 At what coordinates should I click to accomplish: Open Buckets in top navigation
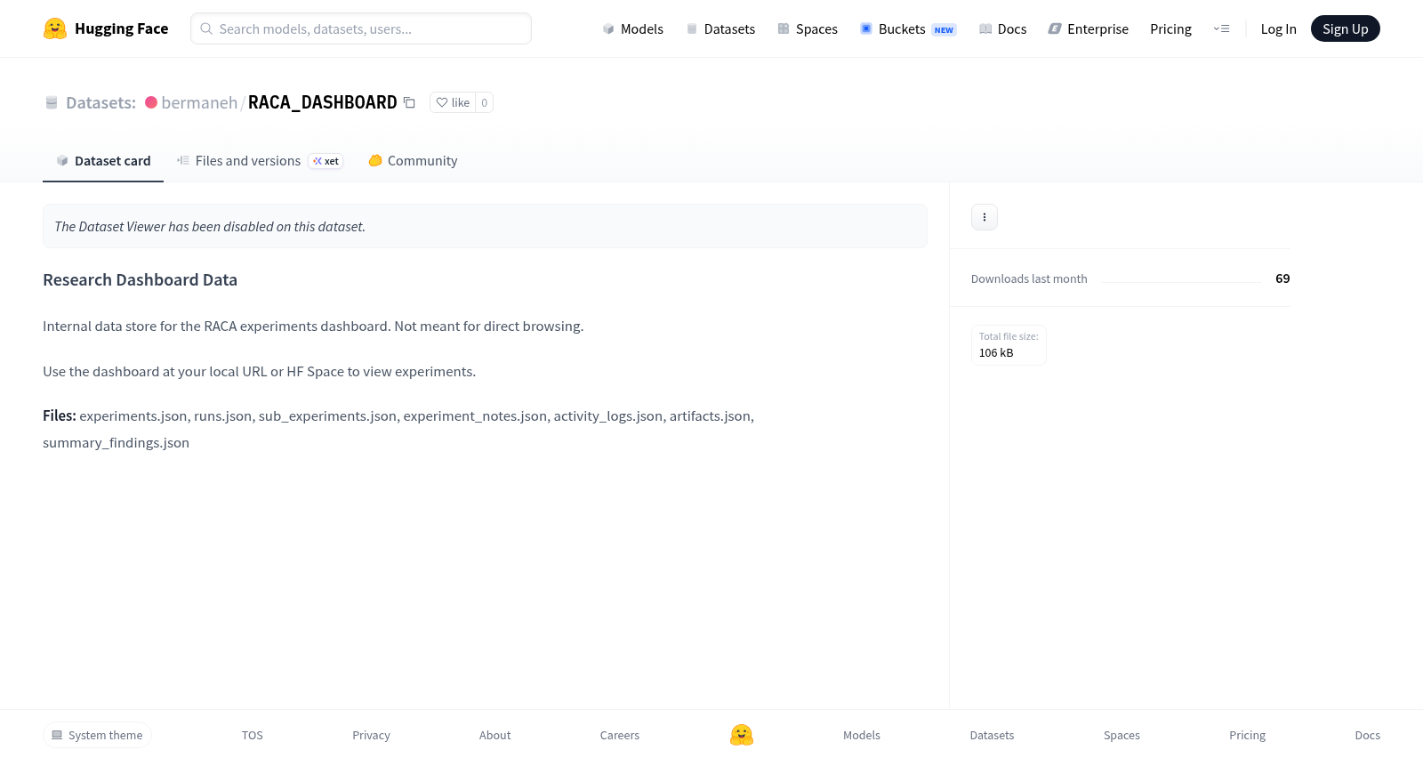tap(907, 28)
